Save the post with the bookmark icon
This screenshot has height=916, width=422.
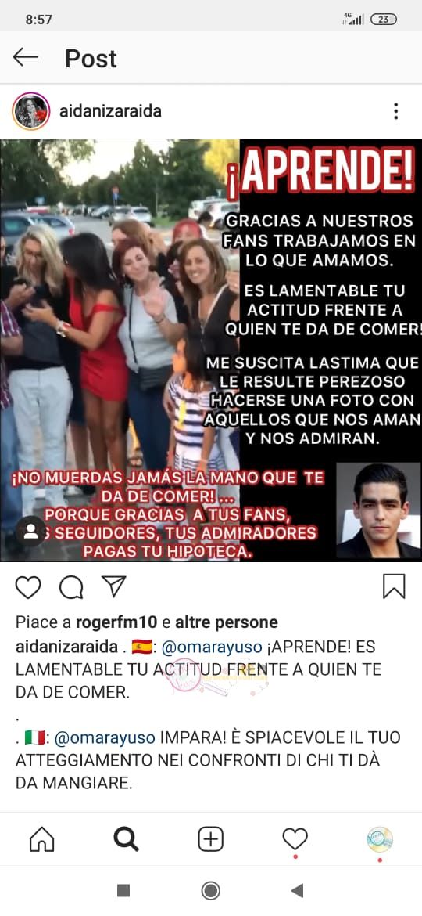(394, 586)
